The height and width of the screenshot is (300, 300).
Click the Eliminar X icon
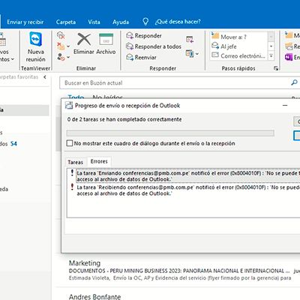(84, 39)
